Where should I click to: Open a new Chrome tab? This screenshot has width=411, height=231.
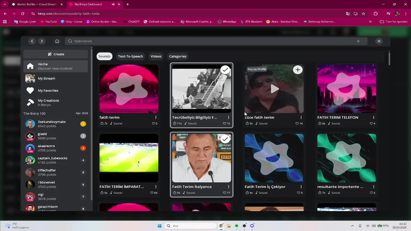(x=127, y=4)
